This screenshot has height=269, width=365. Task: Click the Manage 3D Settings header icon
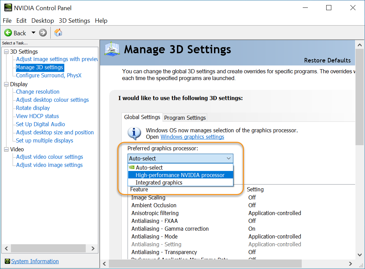(x=112, y=49)
